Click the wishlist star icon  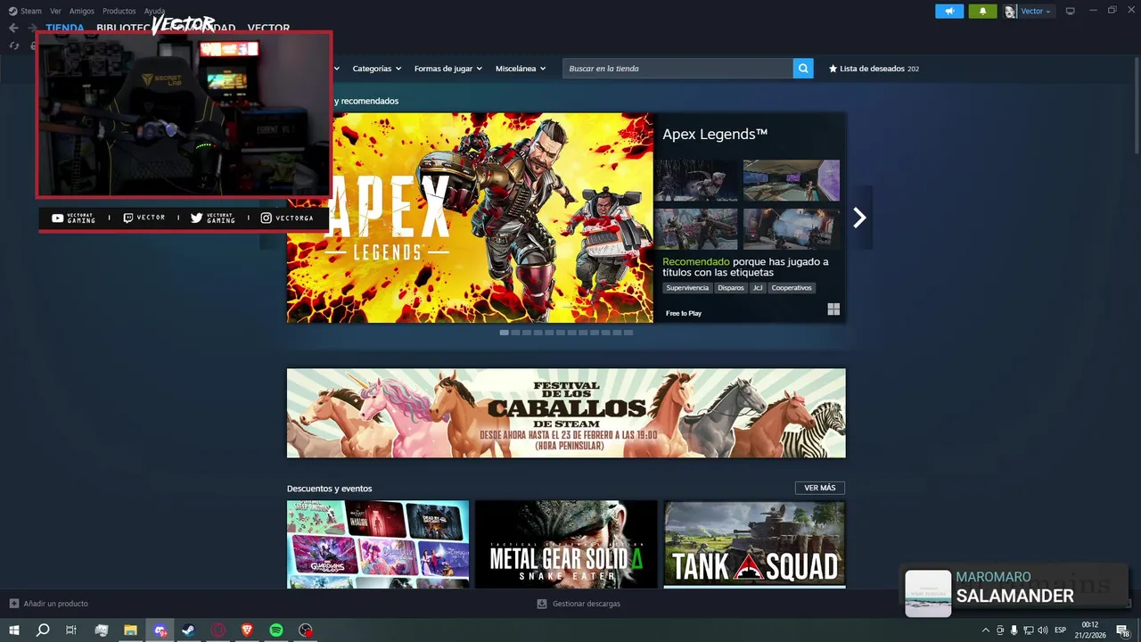[x=833, y=69]
